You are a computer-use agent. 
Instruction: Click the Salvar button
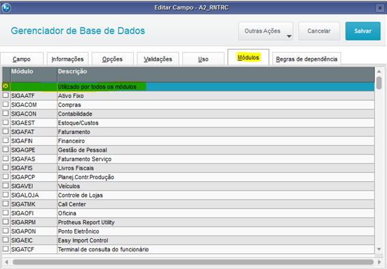(363, 31)
